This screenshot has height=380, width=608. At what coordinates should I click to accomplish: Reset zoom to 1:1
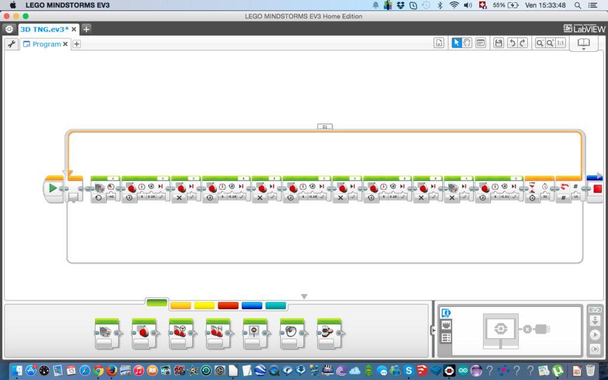(560, 43)
